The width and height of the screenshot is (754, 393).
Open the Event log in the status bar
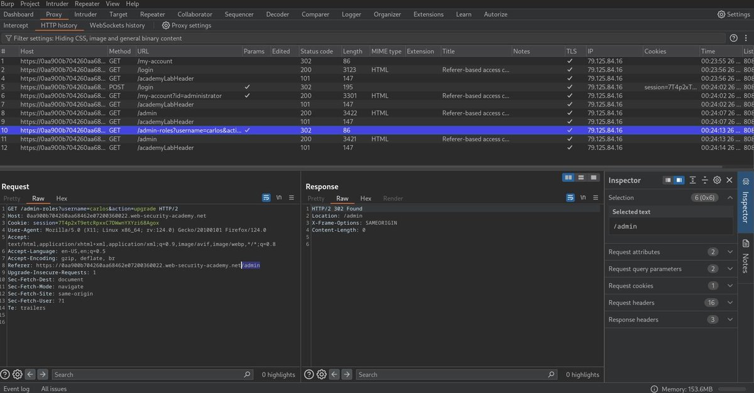[16, 389]
